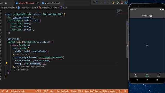Click the editor vertical scrollbar
Viewport: 165px width, 93px height.
pos(127,39)
